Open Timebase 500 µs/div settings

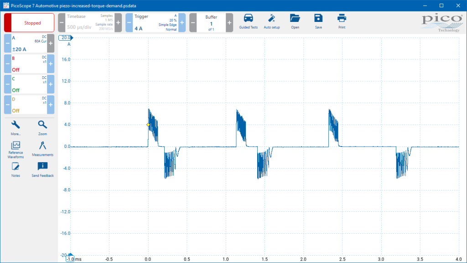pos(90,23)
